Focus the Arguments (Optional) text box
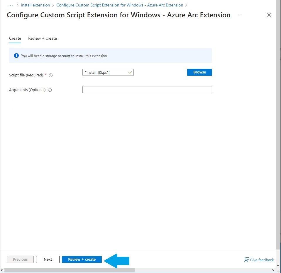 147,90
